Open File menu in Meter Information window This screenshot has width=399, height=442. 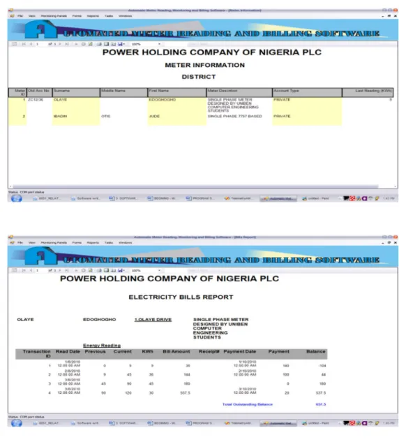pyautogui.click(x=20, y=16)
